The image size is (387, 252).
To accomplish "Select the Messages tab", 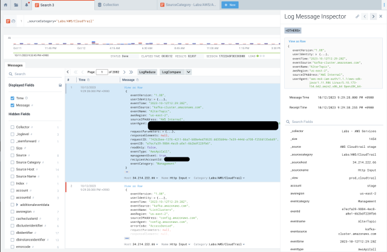I will 15,65.
